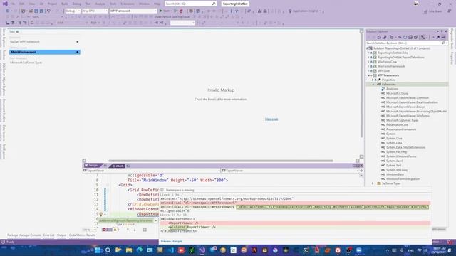The image size is (456, 256).
Task: Switch to the XAML tab
Action: pyautogui.click(x=118, y=166)
